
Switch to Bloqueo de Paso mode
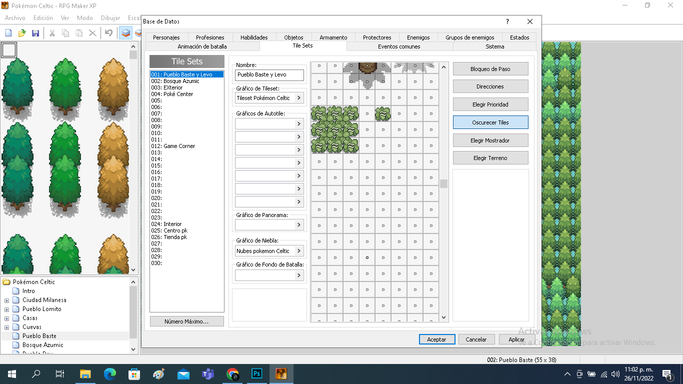[490, 69]
